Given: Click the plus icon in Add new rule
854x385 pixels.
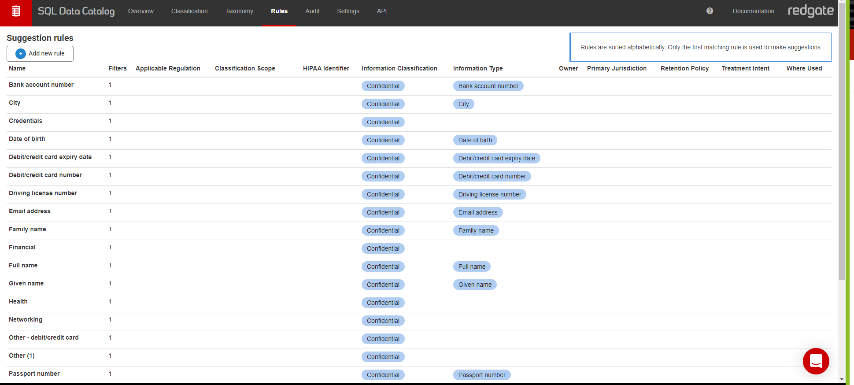Looking at the screenshot, I should point(21,54).
